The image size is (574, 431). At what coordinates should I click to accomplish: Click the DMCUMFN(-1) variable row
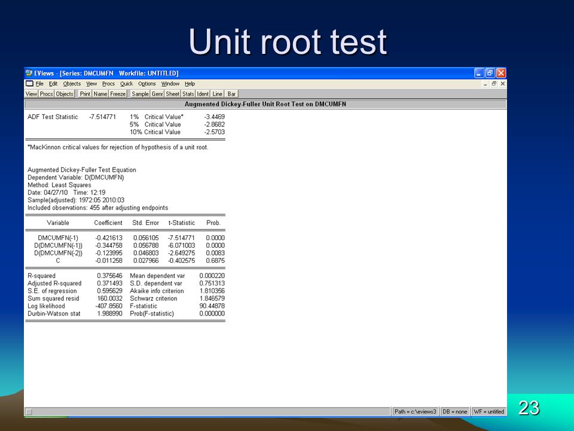pos(125,238)
